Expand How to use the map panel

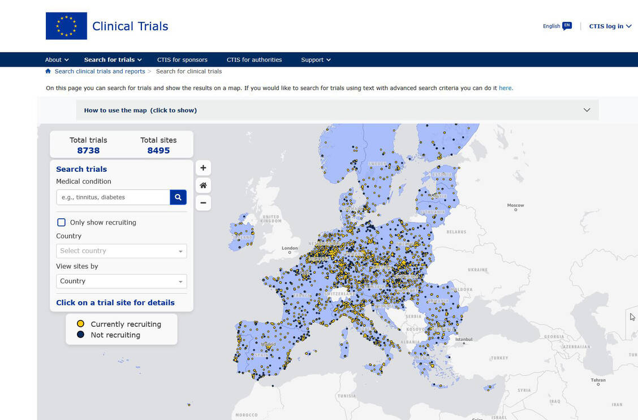(337, 110)
